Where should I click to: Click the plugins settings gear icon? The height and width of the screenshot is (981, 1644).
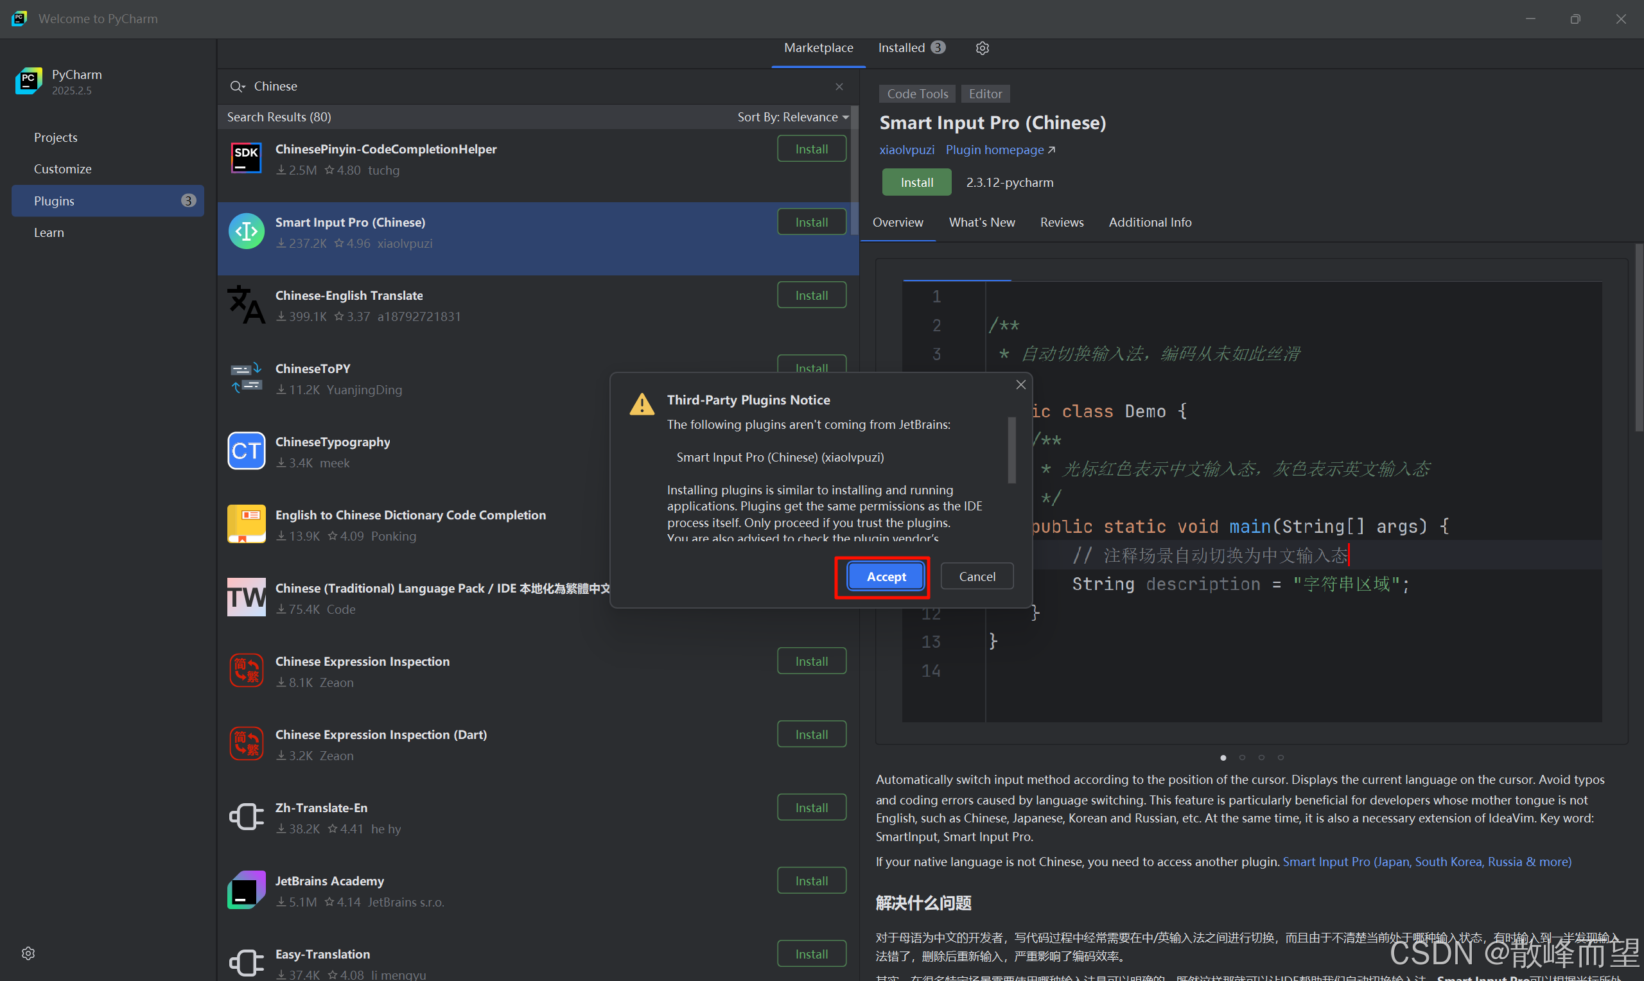click(x=982, y=48)
